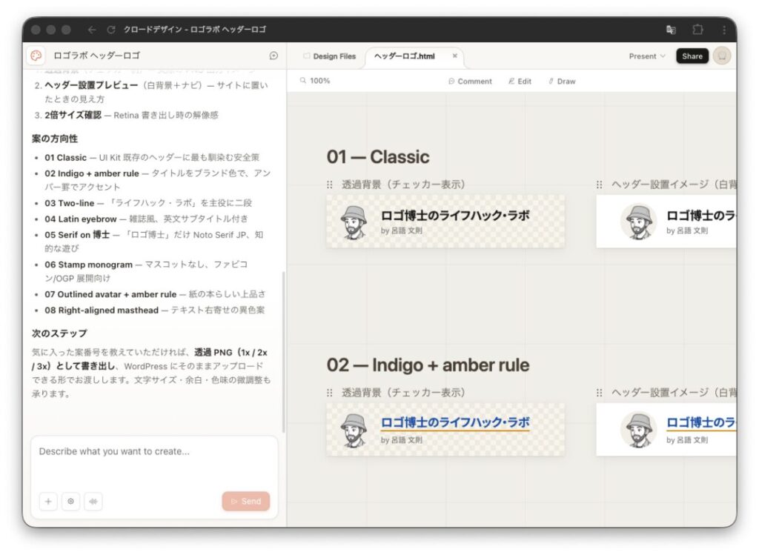Click the mascot avatar in 01 checker preview
The height and width of the screenshot is (555, 759).
(x=354, y=222)
